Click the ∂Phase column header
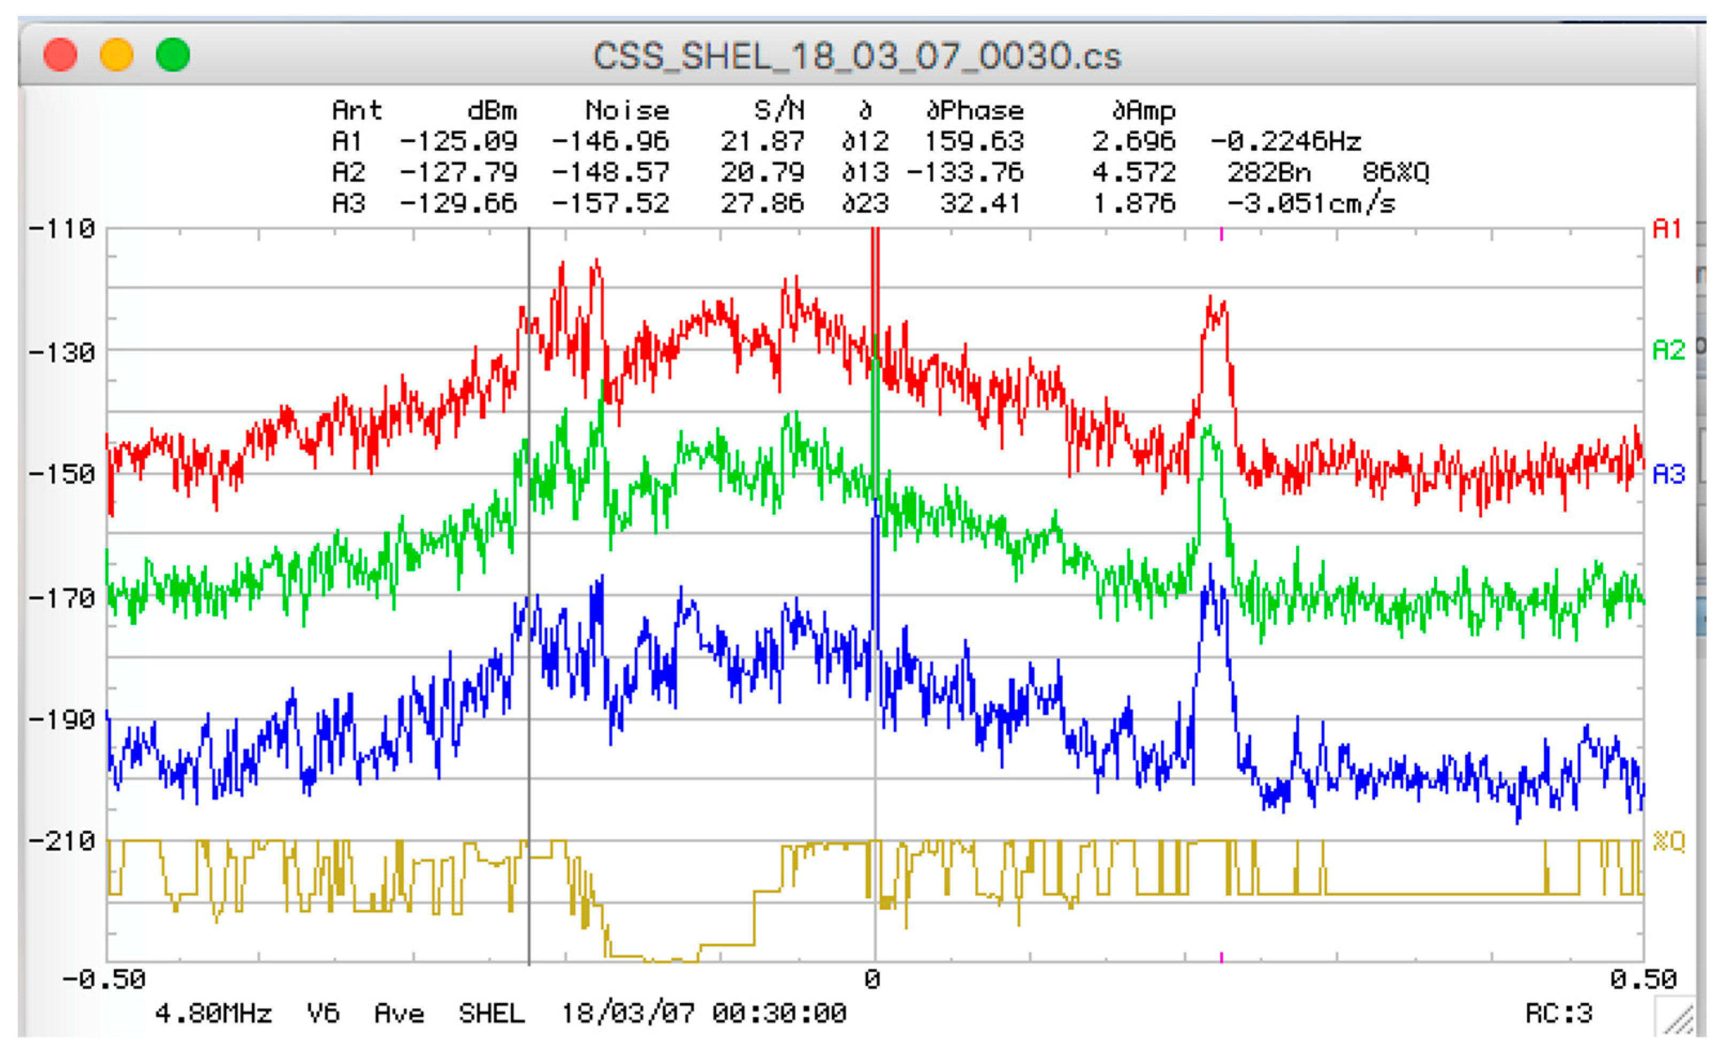Screen dimensions: 1720x1059 975,111
